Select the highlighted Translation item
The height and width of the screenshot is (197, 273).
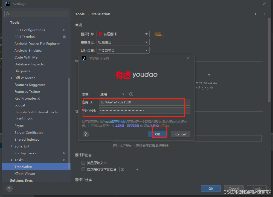pyautogui.click(x=36, y=167)
